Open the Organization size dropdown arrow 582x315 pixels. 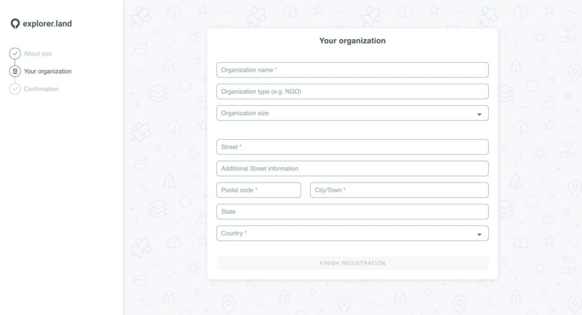click(479, 114)
